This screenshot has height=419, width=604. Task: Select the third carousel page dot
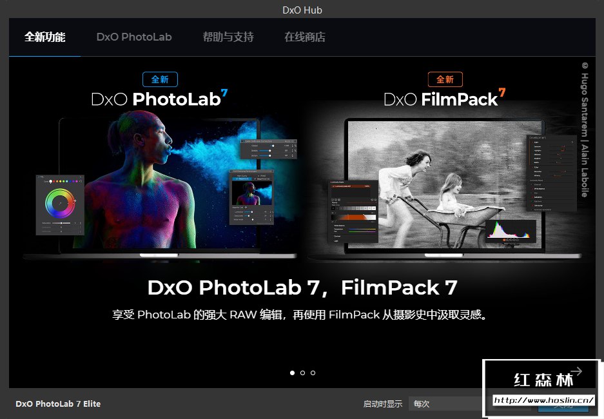point(313,373)
